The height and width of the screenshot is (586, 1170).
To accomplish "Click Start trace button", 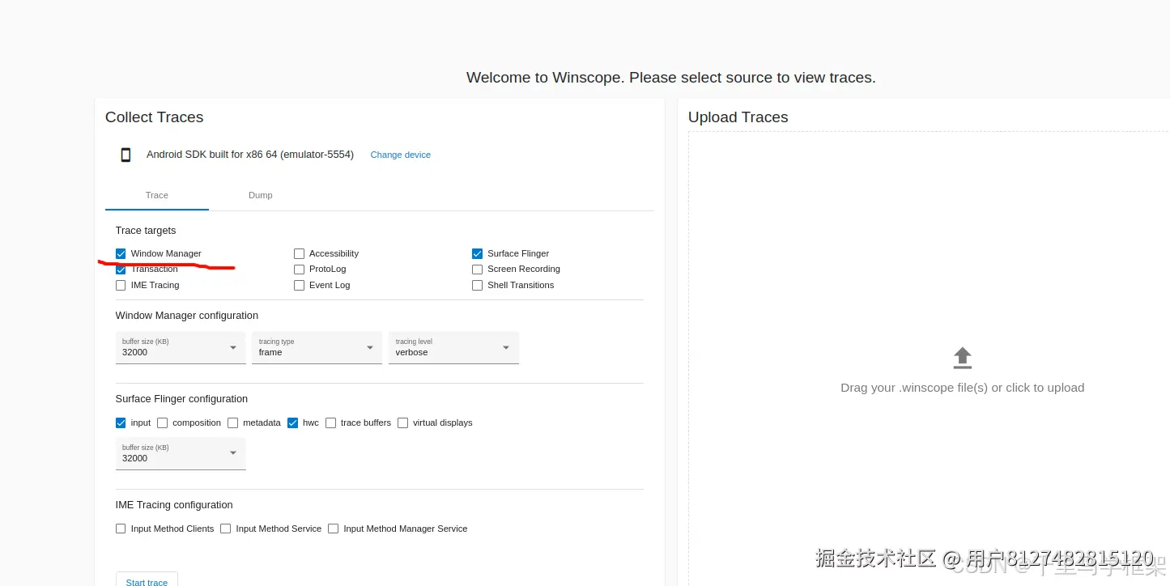I will coord(147,580).
